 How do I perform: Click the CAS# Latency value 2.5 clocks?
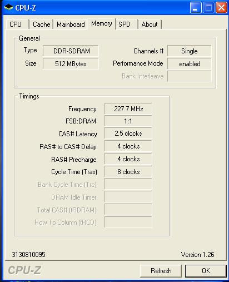pyautogui.click(x=128, y=133)
